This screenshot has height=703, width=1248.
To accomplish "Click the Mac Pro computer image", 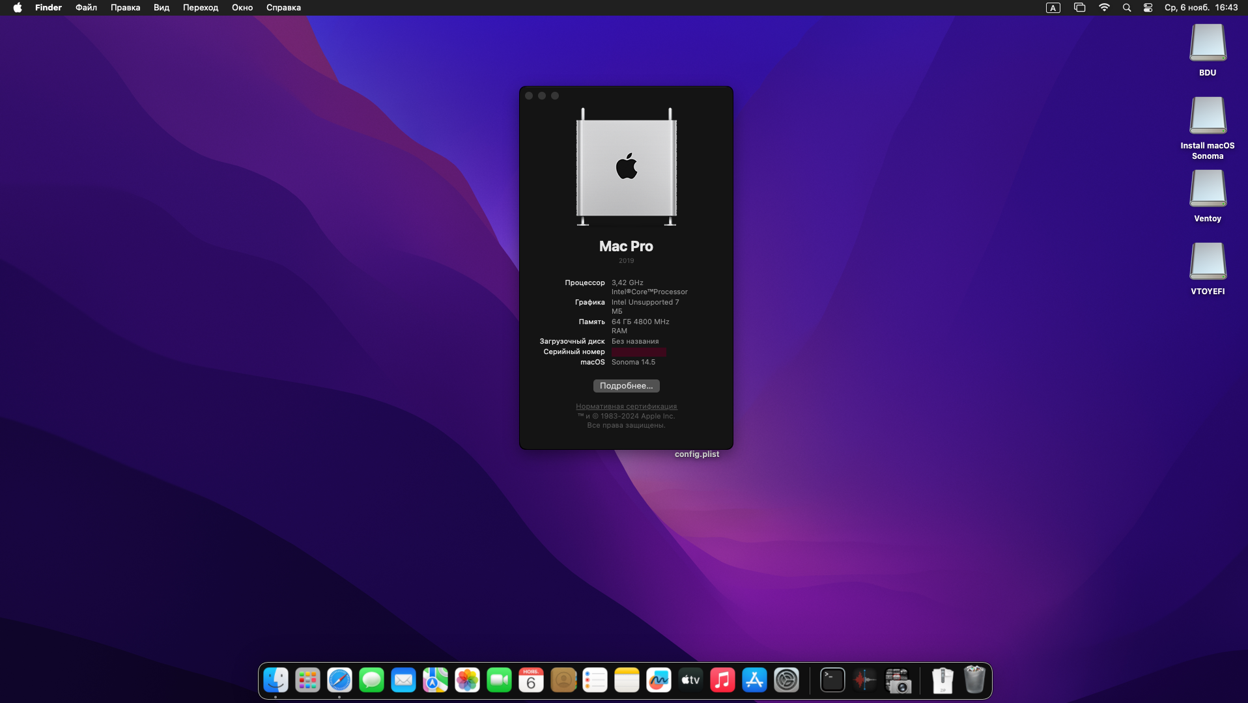I will click(x=627, y=167).
